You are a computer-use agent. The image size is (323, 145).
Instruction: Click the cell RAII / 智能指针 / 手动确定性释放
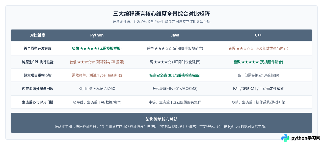pos(258,89)
